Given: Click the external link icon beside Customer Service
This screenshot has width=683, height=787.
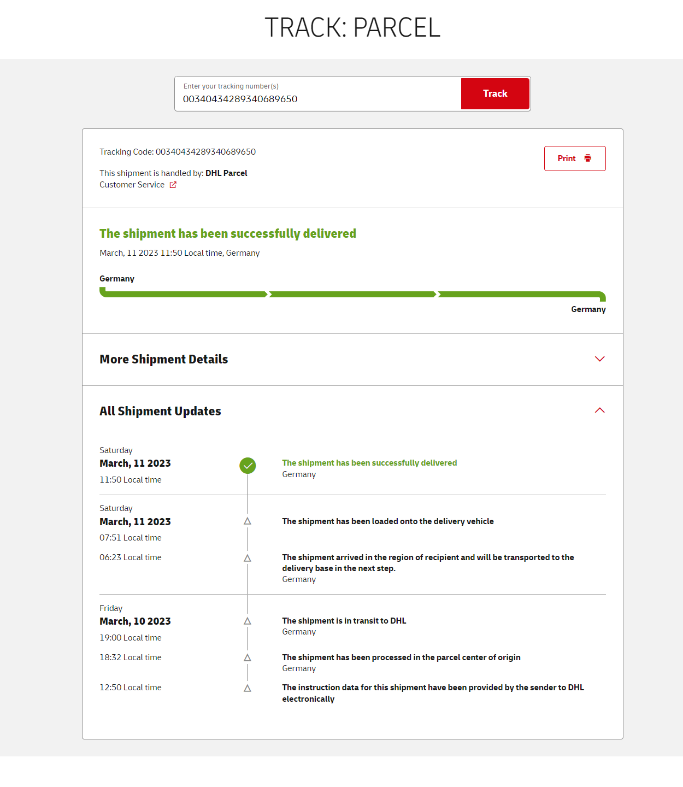Looking at the screenshot, I should point(173,185).
